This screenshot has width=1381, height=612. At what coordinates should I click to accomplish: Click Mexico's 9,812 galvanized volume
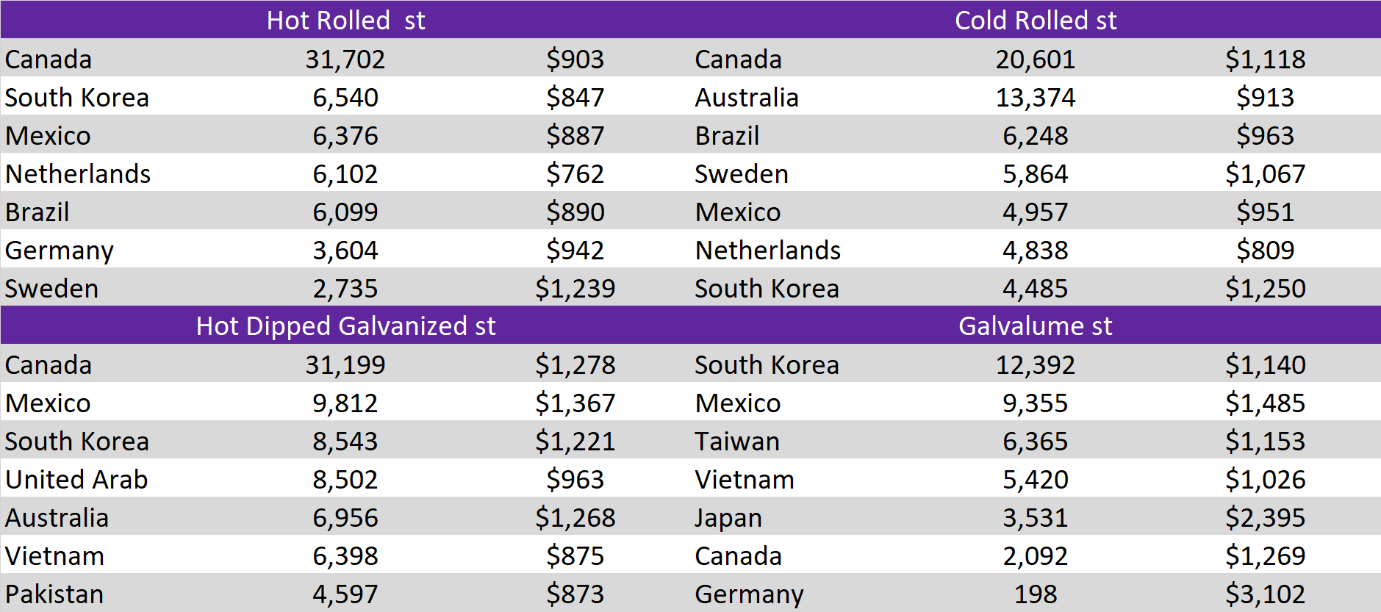point(345,403)
